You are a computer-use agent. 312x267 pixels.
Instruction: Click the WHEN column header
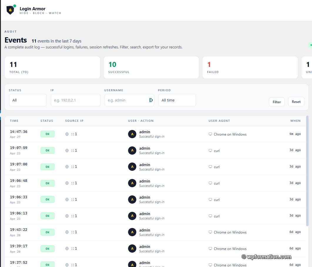(x=296, y=121)
